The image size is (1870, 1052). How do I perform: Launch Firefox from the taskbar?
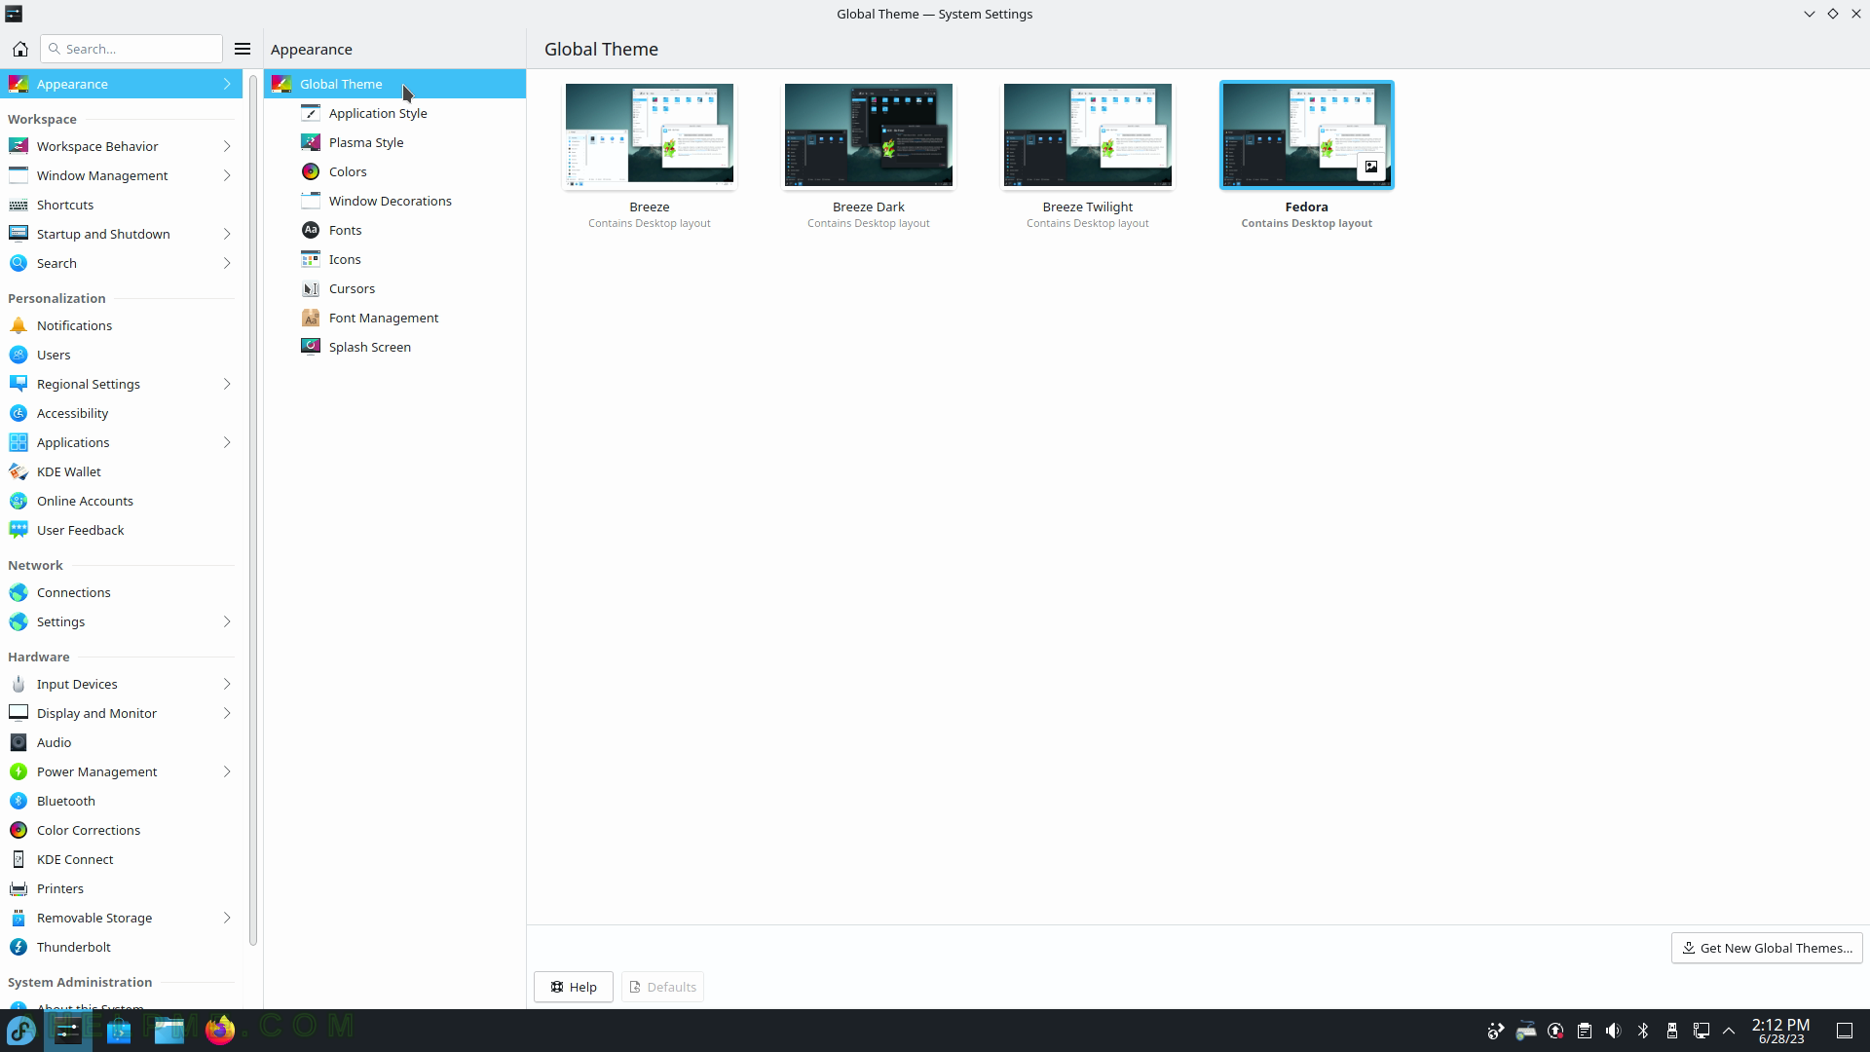(x=220, y=1031)
